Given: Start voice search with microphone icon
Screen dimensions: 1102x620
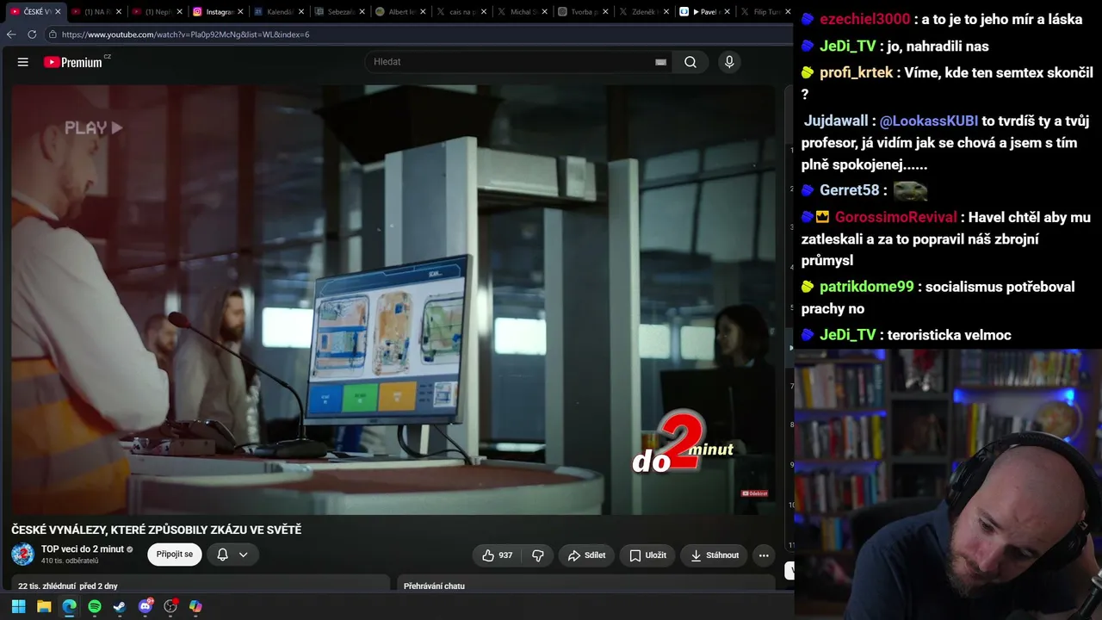Looking at the screenshot, I should click(x=729, y=62).
